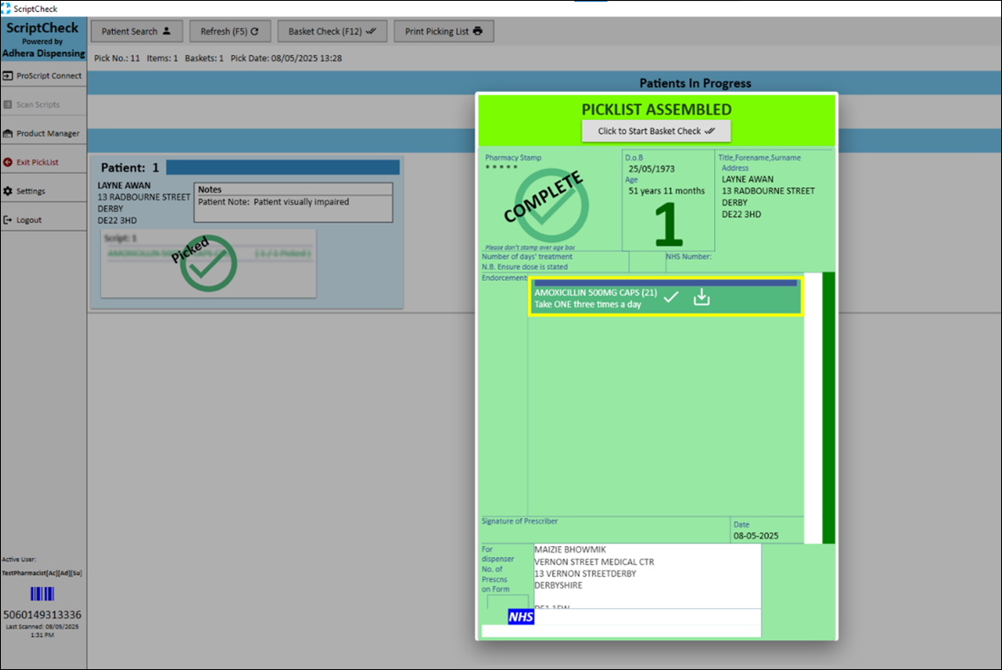Click Take ONE three times a day directions
Screen dimensions: 1002x670
pos(588,304)
